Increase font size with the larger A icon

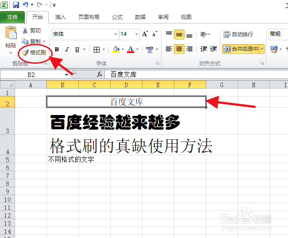[145, 34]
